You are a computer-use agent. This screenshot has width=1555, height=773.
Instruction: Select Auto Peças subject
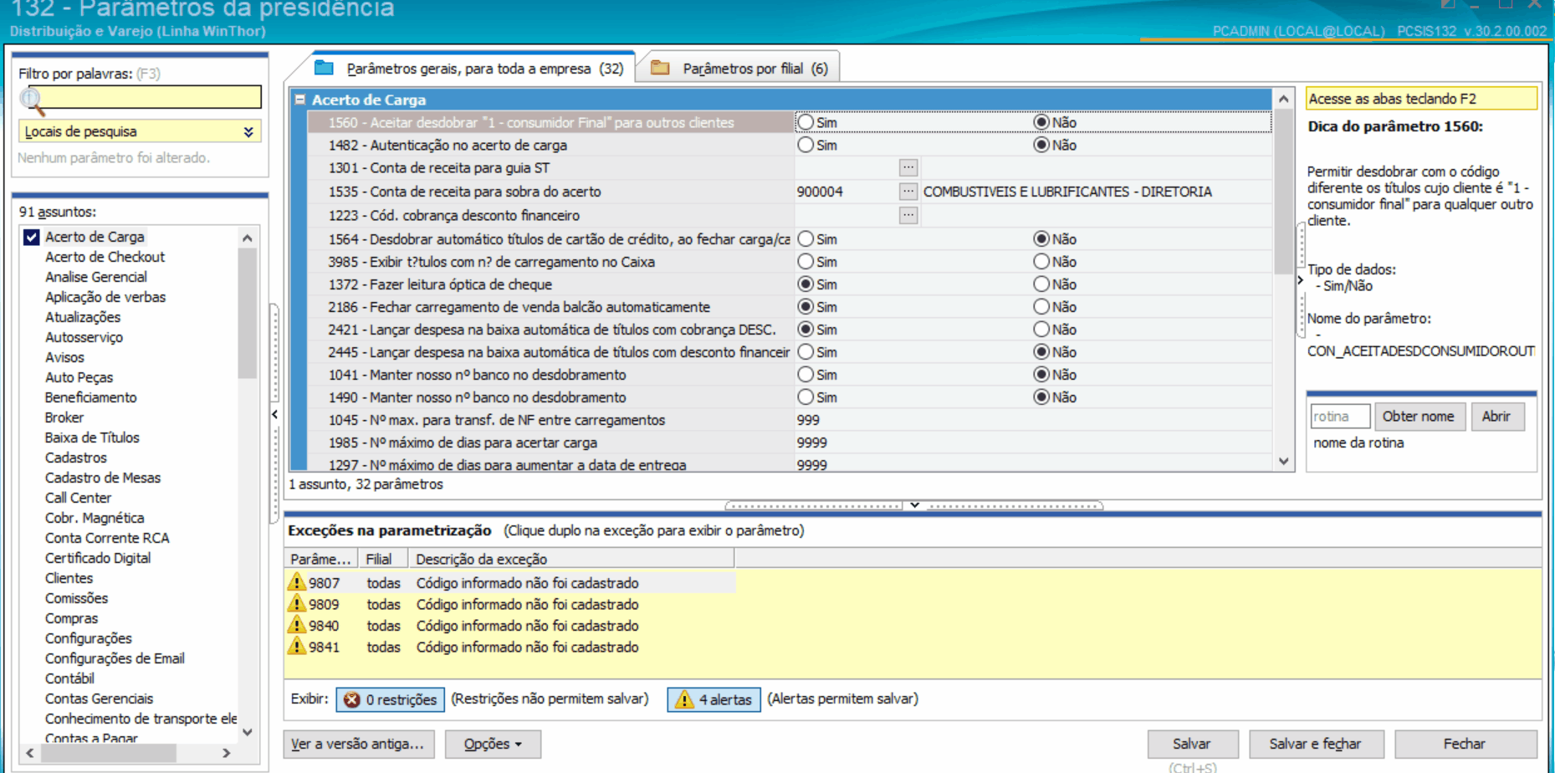79,377
